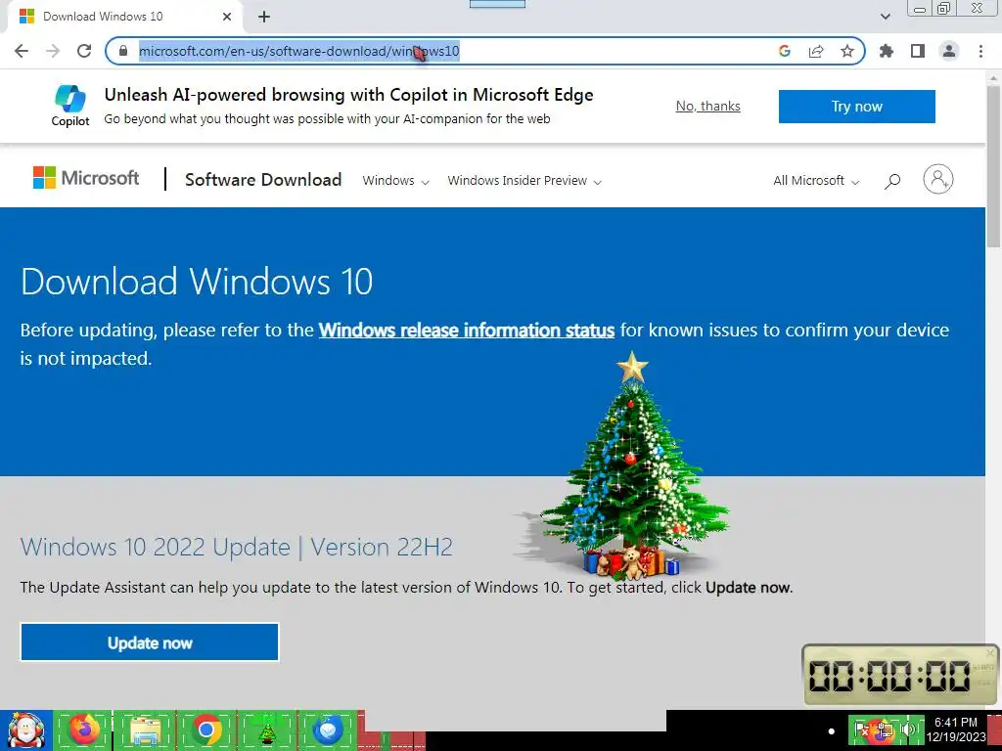Image resolution: width=1002 pixels, height=751 pixels.
Task: Switch to Chrome on the taskbar
Action: point(205,729)
